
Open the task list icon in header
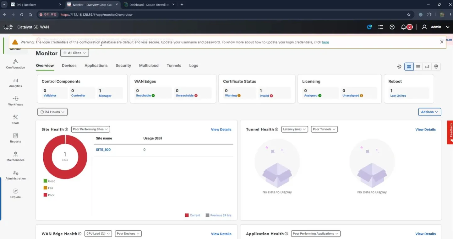pos(381,27)
